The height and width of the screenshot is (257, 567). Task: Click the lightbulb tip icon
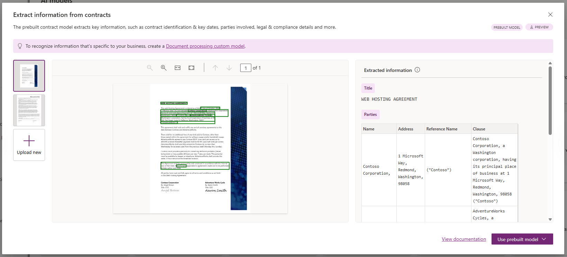tap(20, 46)
